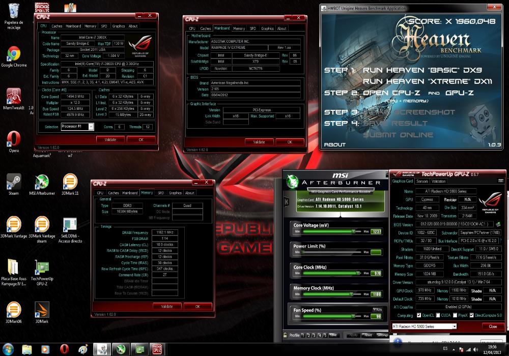Show hidden system tray icons

[x=454, y=349]
